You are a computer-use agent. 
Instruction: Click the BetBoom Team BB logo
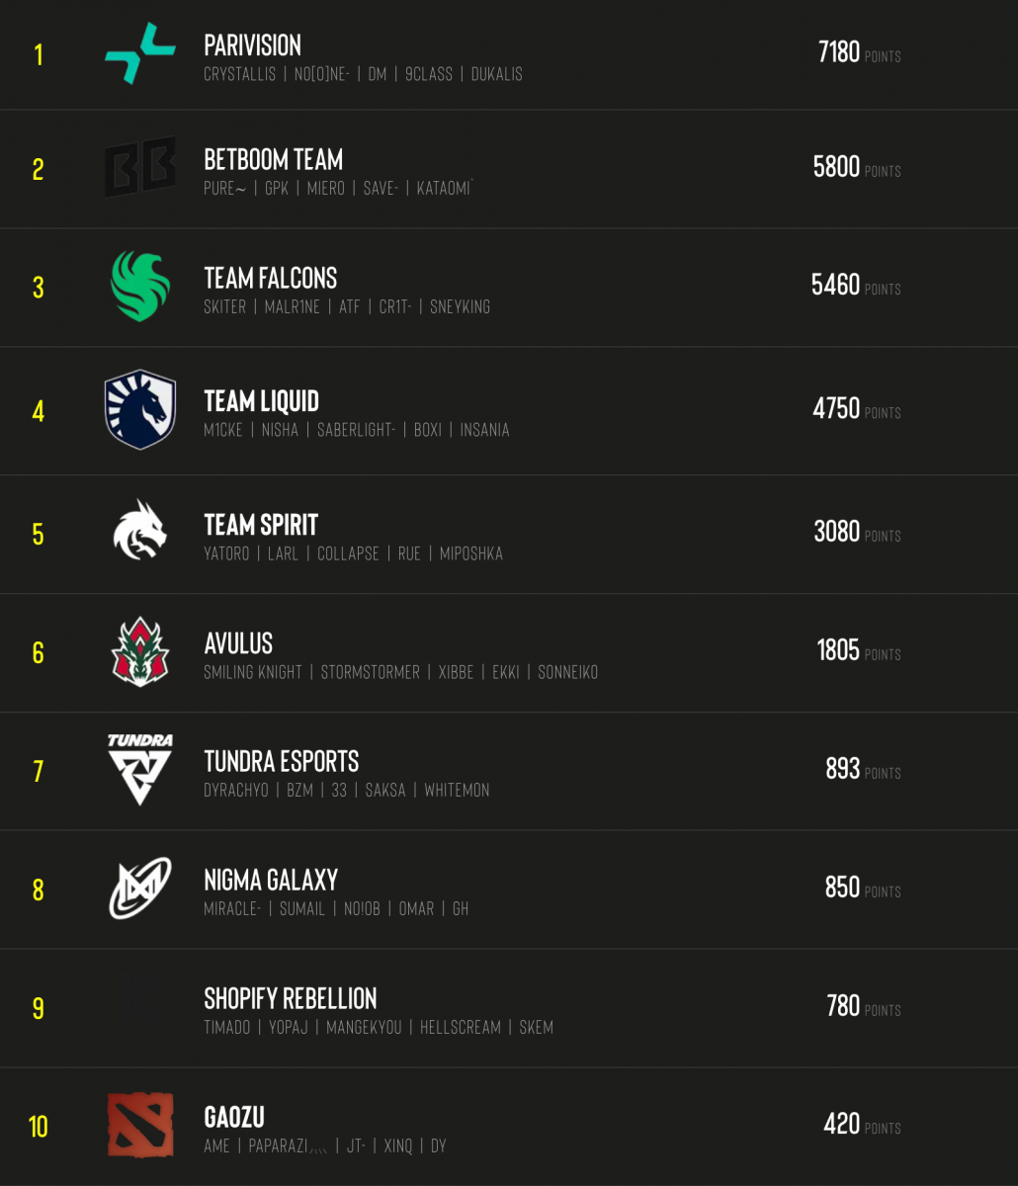[x=139, y=168]
